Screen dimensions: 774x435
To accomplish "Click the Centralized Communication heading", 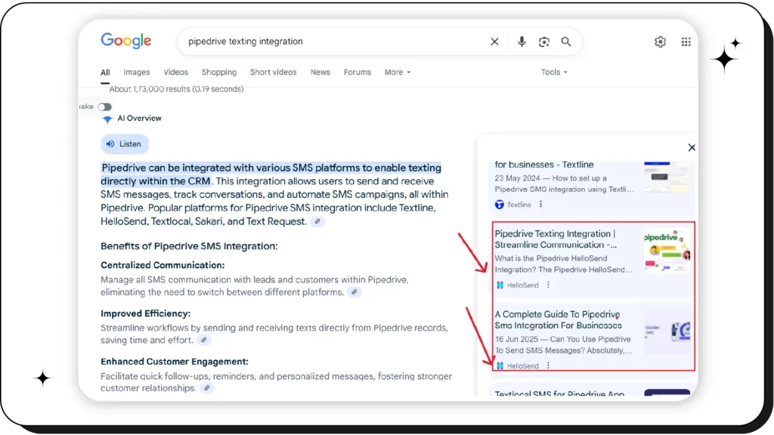I will pyautogui.click(x=163, y=265).
